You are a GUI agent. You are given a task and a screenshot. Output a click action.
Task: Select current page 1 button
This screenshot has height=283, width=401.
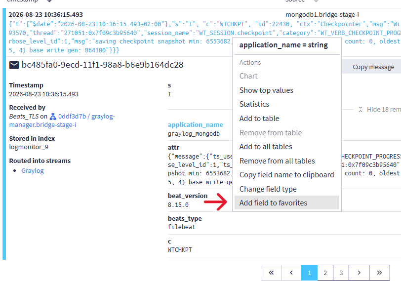pos(309,273)
